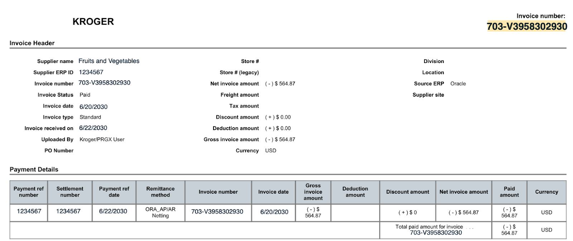Image resolution: width=573 pixels, height=241 pixels.
Task: Click USD currency cell in total row
Action: coord(546,230)
